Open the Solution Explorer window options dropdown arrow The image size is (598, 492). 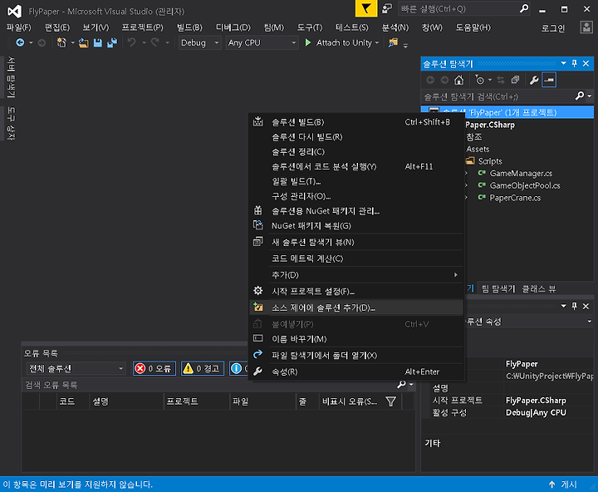coord(563,63)
